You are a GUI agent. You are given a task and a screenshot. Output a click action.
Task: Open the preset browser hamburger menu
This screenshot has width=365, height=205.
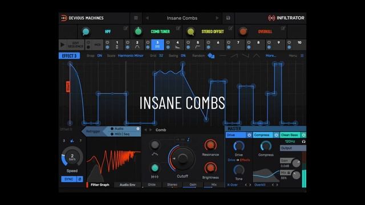136,18
